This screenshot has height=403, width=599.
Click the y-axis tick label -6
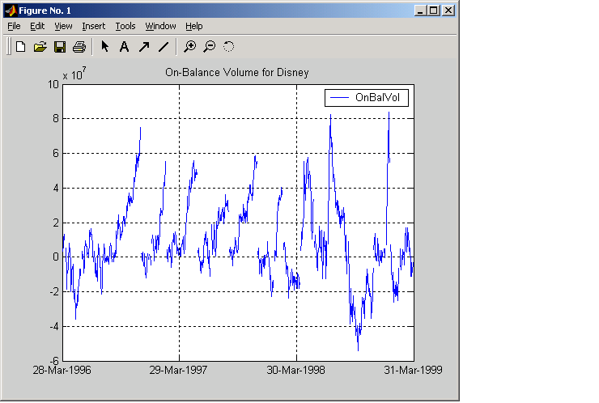pyautogui.click(x=54, y=361)
